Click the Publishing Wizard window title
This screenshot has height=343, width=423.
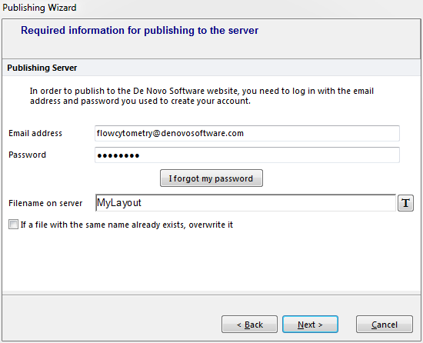[39, 8]
